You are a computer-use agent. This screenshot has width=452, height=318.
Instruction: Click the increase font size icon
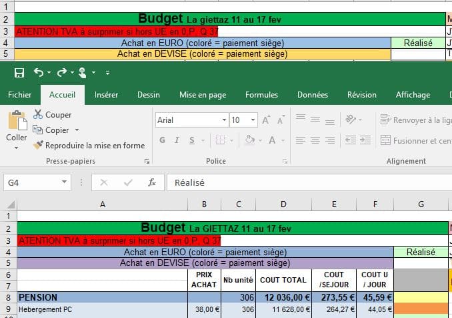coord(266,120)
